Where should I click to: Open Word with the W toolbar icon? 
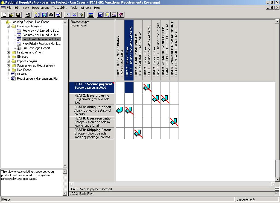(x=100, y=15)
